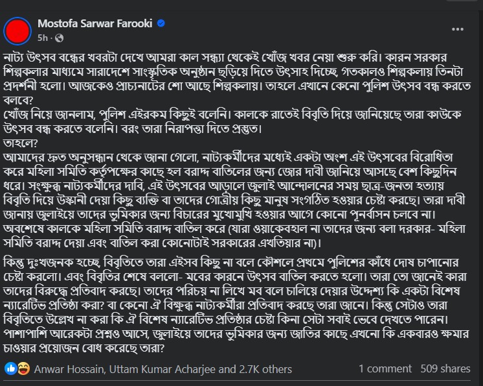
Task: Click the line starting 'অবশেষে কালকে মহিলা সমিতি'
Action: click(x=234, y=229)
